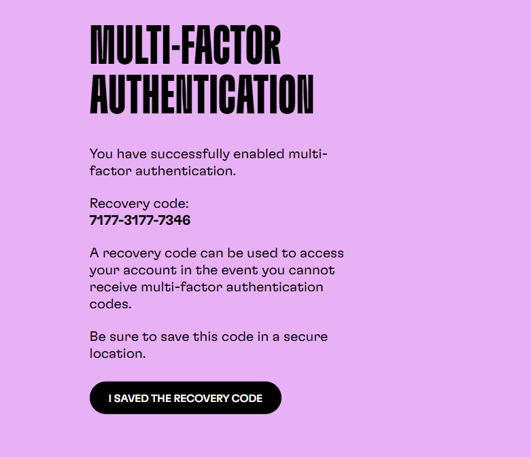Click the last group 7346 of the code
Image resolution: width=531 pixels, height=457 pixels.
click(x=175, y=220)
